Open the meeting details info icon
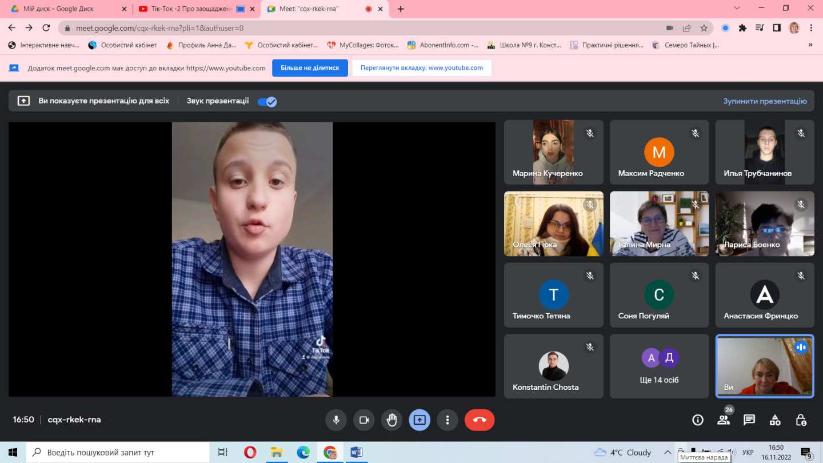Image resolution: width=823 pixels, height=463 pixels. coord(697,420)
